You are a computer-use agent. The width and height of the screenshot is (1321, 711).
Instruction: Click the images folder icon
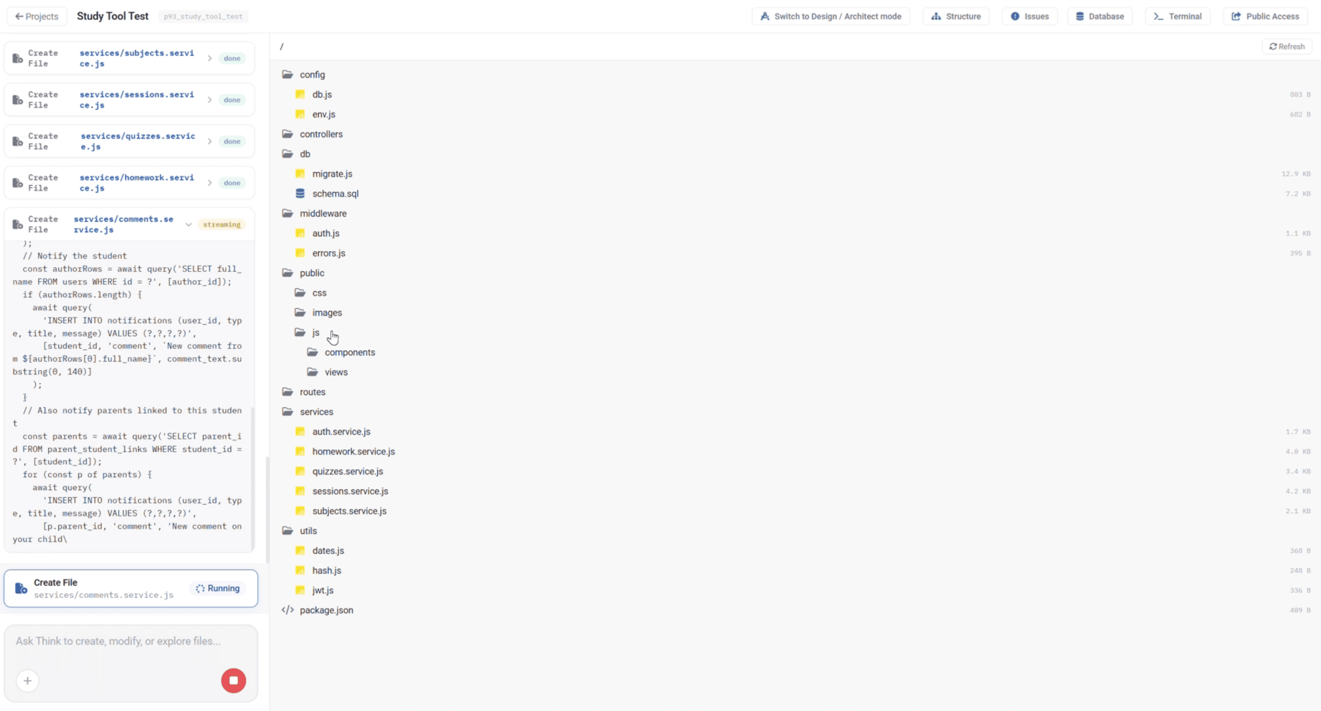click(x=300, y=313)
